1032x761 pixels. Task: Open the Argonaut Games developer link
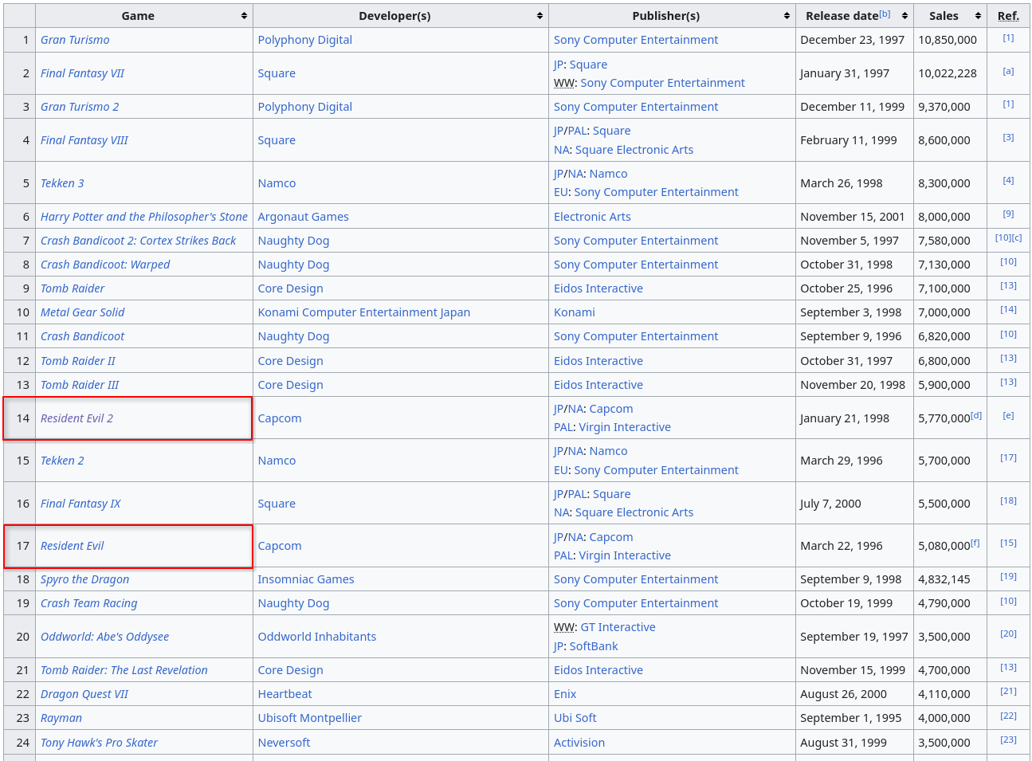(x=303, y=217)
